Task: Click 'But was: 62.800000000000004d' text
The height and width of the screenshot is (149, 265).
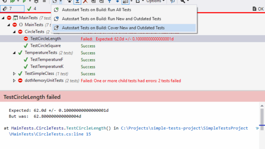Action: (45, 116)
